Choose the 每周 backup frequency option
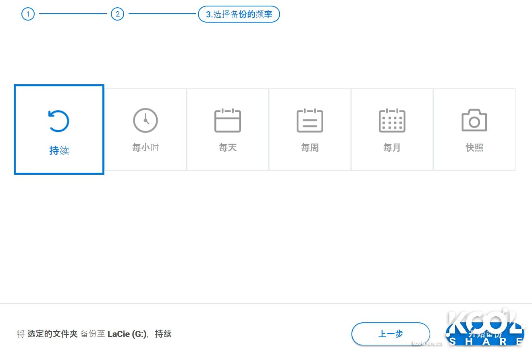 [310, 129]
